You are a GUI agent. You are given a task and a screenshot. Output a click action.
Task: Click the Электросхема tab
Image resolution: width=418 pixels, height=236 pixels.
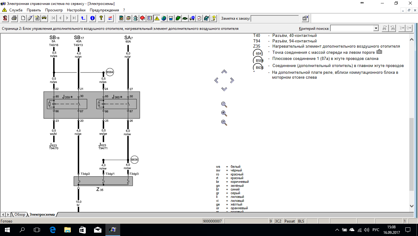click(x=42, y=214)
